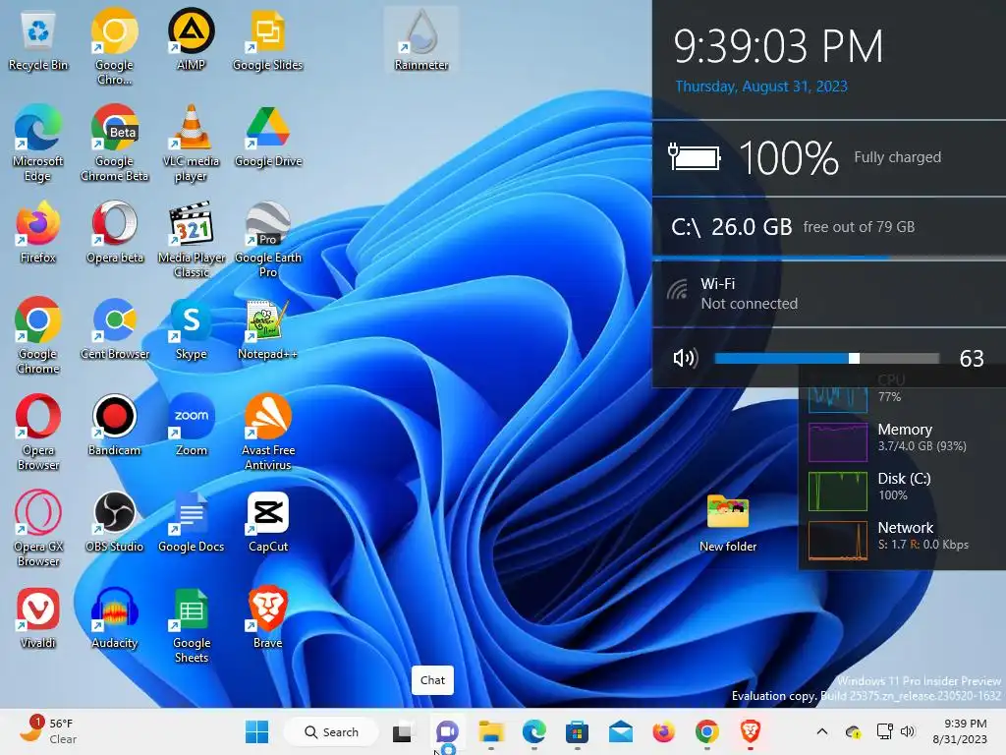Open Task View from taskbar
The height and width of the screenshot is (755, 1006).
click(x=402, y=731)
